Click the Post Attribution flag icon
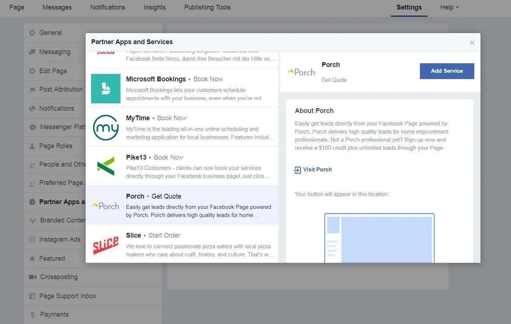 (x=32, y=89)
